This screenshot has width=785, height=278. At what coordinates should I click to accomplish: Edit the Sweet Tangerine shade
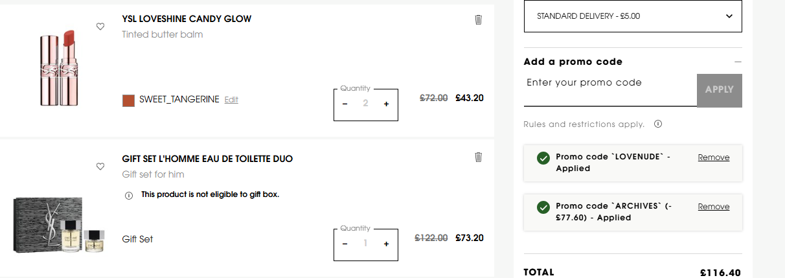pyautogui.click(x=231, y=100)
